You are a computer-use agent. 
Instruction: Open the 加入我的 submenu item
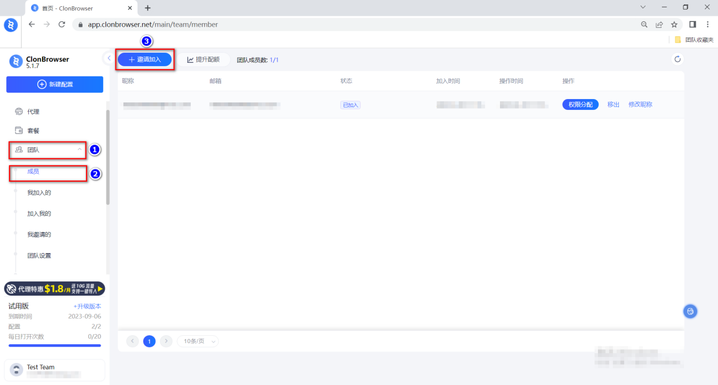click(x=39, y=213)
